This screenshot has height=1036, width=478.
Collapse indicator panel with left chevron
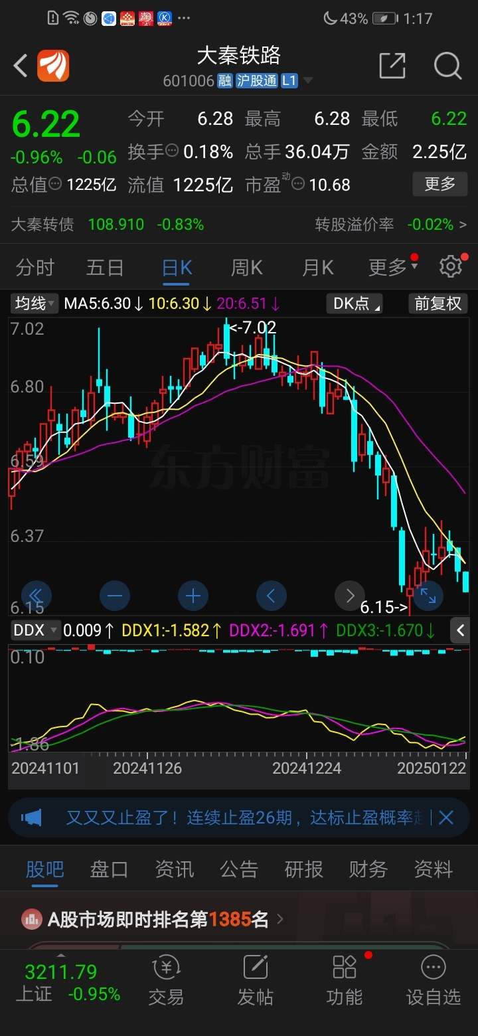click(x=460, y=630)
